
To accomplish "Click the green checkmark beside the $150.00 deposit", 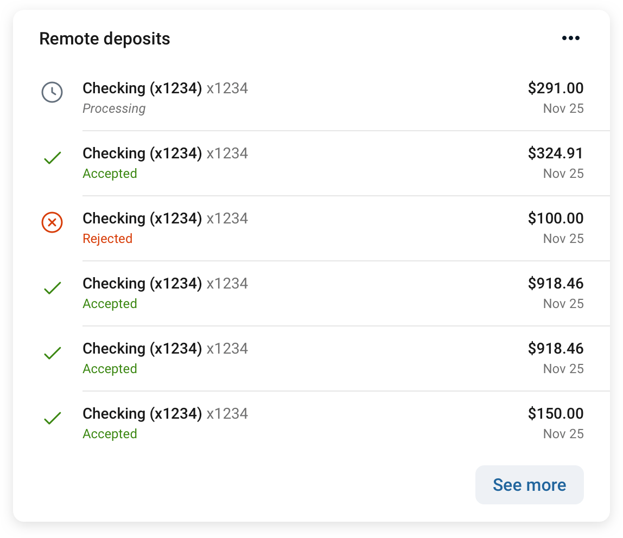I will [x=52, y=419].
